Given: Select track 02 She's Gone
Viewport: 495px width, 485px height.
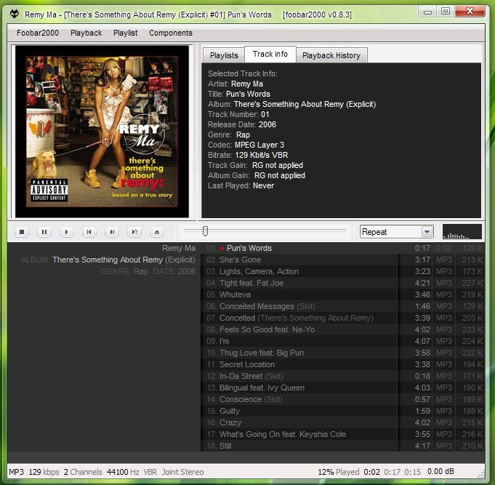Looking at the screenshot, I should (343, 260).
